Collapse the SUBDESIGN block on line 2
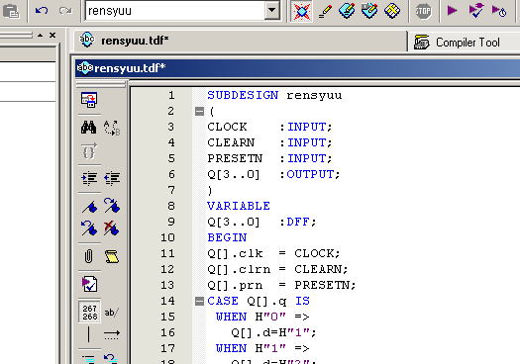 [199, 112]
